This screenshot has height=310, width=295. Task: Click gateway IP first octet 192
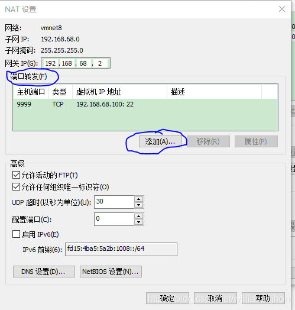coord(51,63)
